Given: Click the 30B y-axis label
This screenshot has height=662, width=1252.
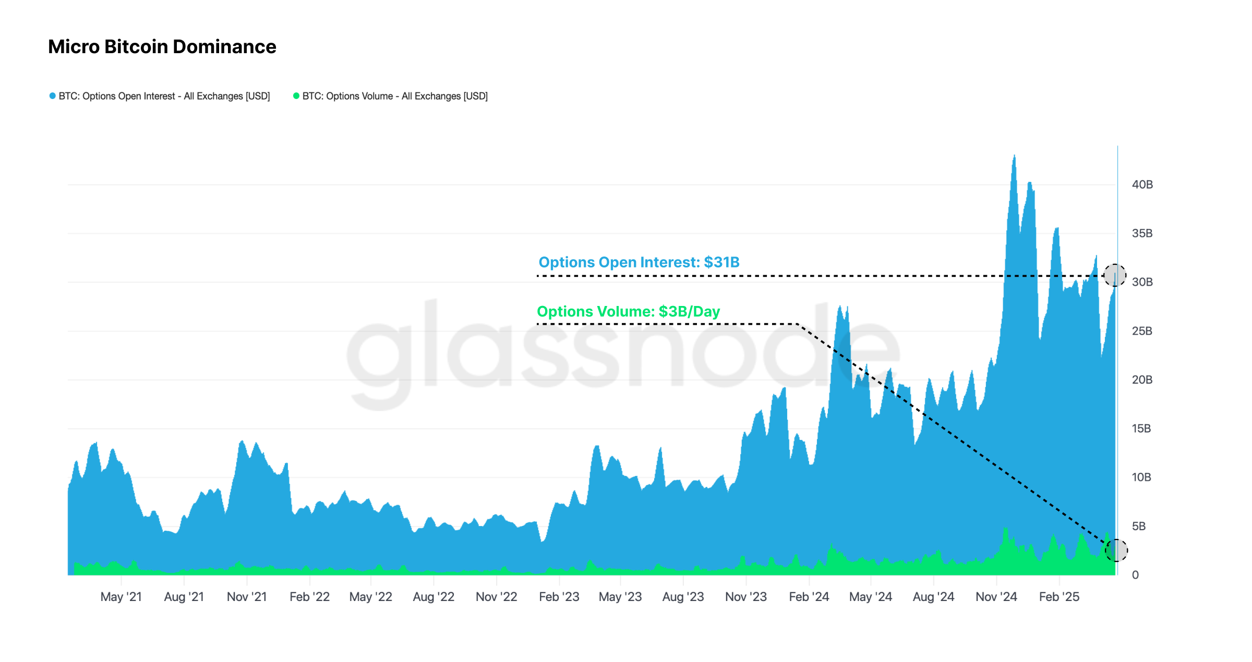Looking at the screenshot, I should pyautogui.click(x=1142, y=282).
